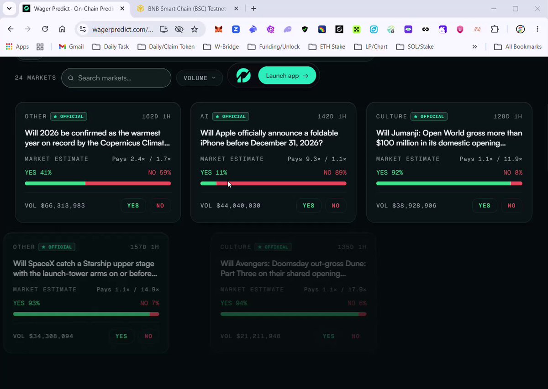Open the Daily Task bookmark folder
This screenshot has height=389, width=548.
[111, 47]
